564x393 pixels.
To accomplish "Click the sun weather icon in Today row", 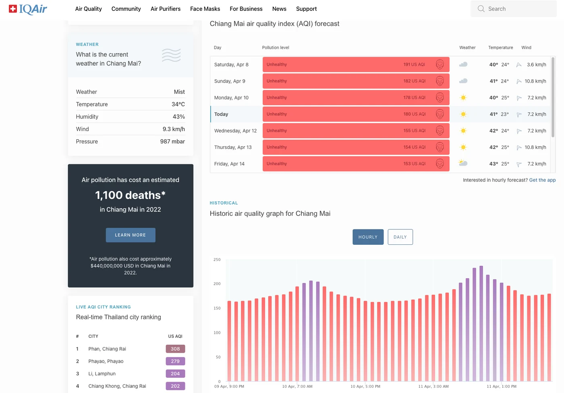I will (x=463, y=114).
